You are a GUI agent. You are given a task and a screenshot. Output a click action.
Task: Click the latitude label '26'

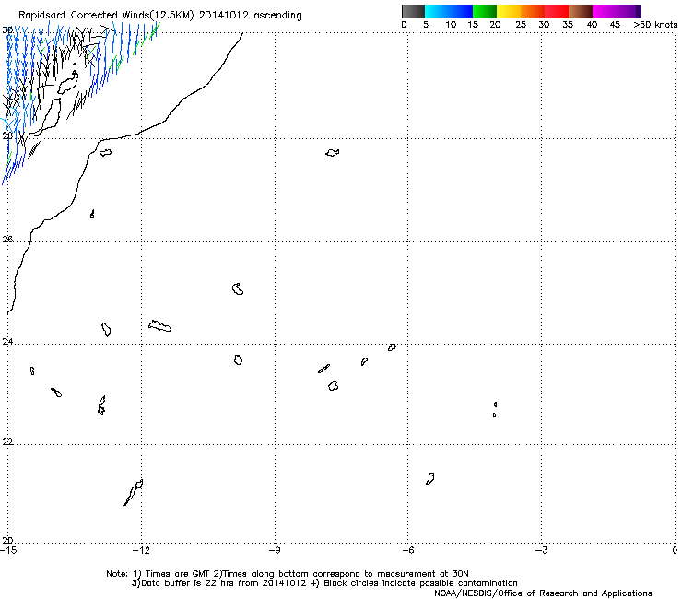click(7, 239)
